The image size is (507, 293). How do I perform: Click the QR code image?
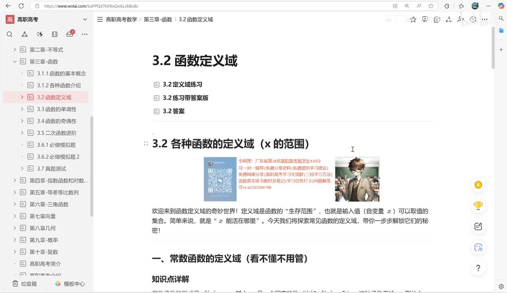[x=220, y=179]
